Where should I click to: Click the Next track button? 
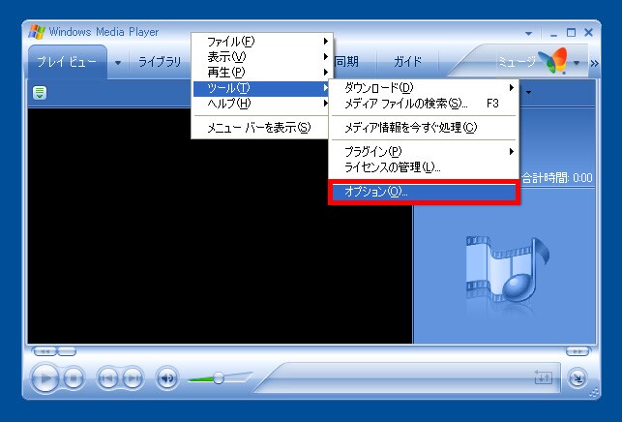coord(133,377)
